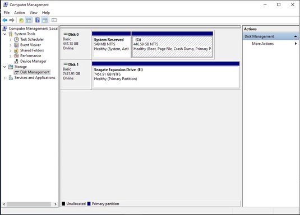
Task: Click the Task Scheduler clock icon
Action: (16, 39)
